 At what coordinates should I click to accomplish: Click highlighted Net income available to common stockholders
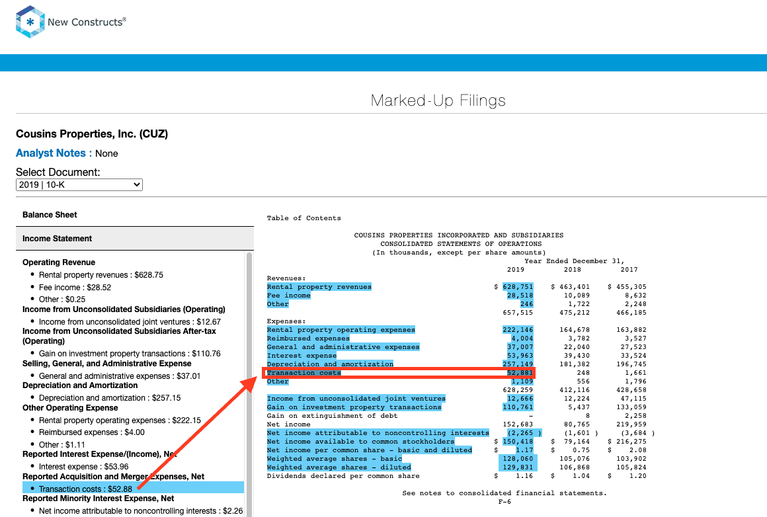pyautogui.click(x=360, y=442)
